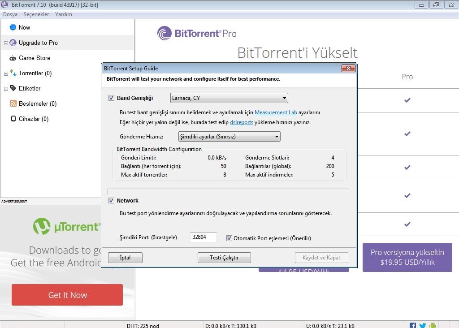Screen dimensions: 459x328
Task: Click D: 0.0 kB/s download status
Action: (x=231, y=325)
